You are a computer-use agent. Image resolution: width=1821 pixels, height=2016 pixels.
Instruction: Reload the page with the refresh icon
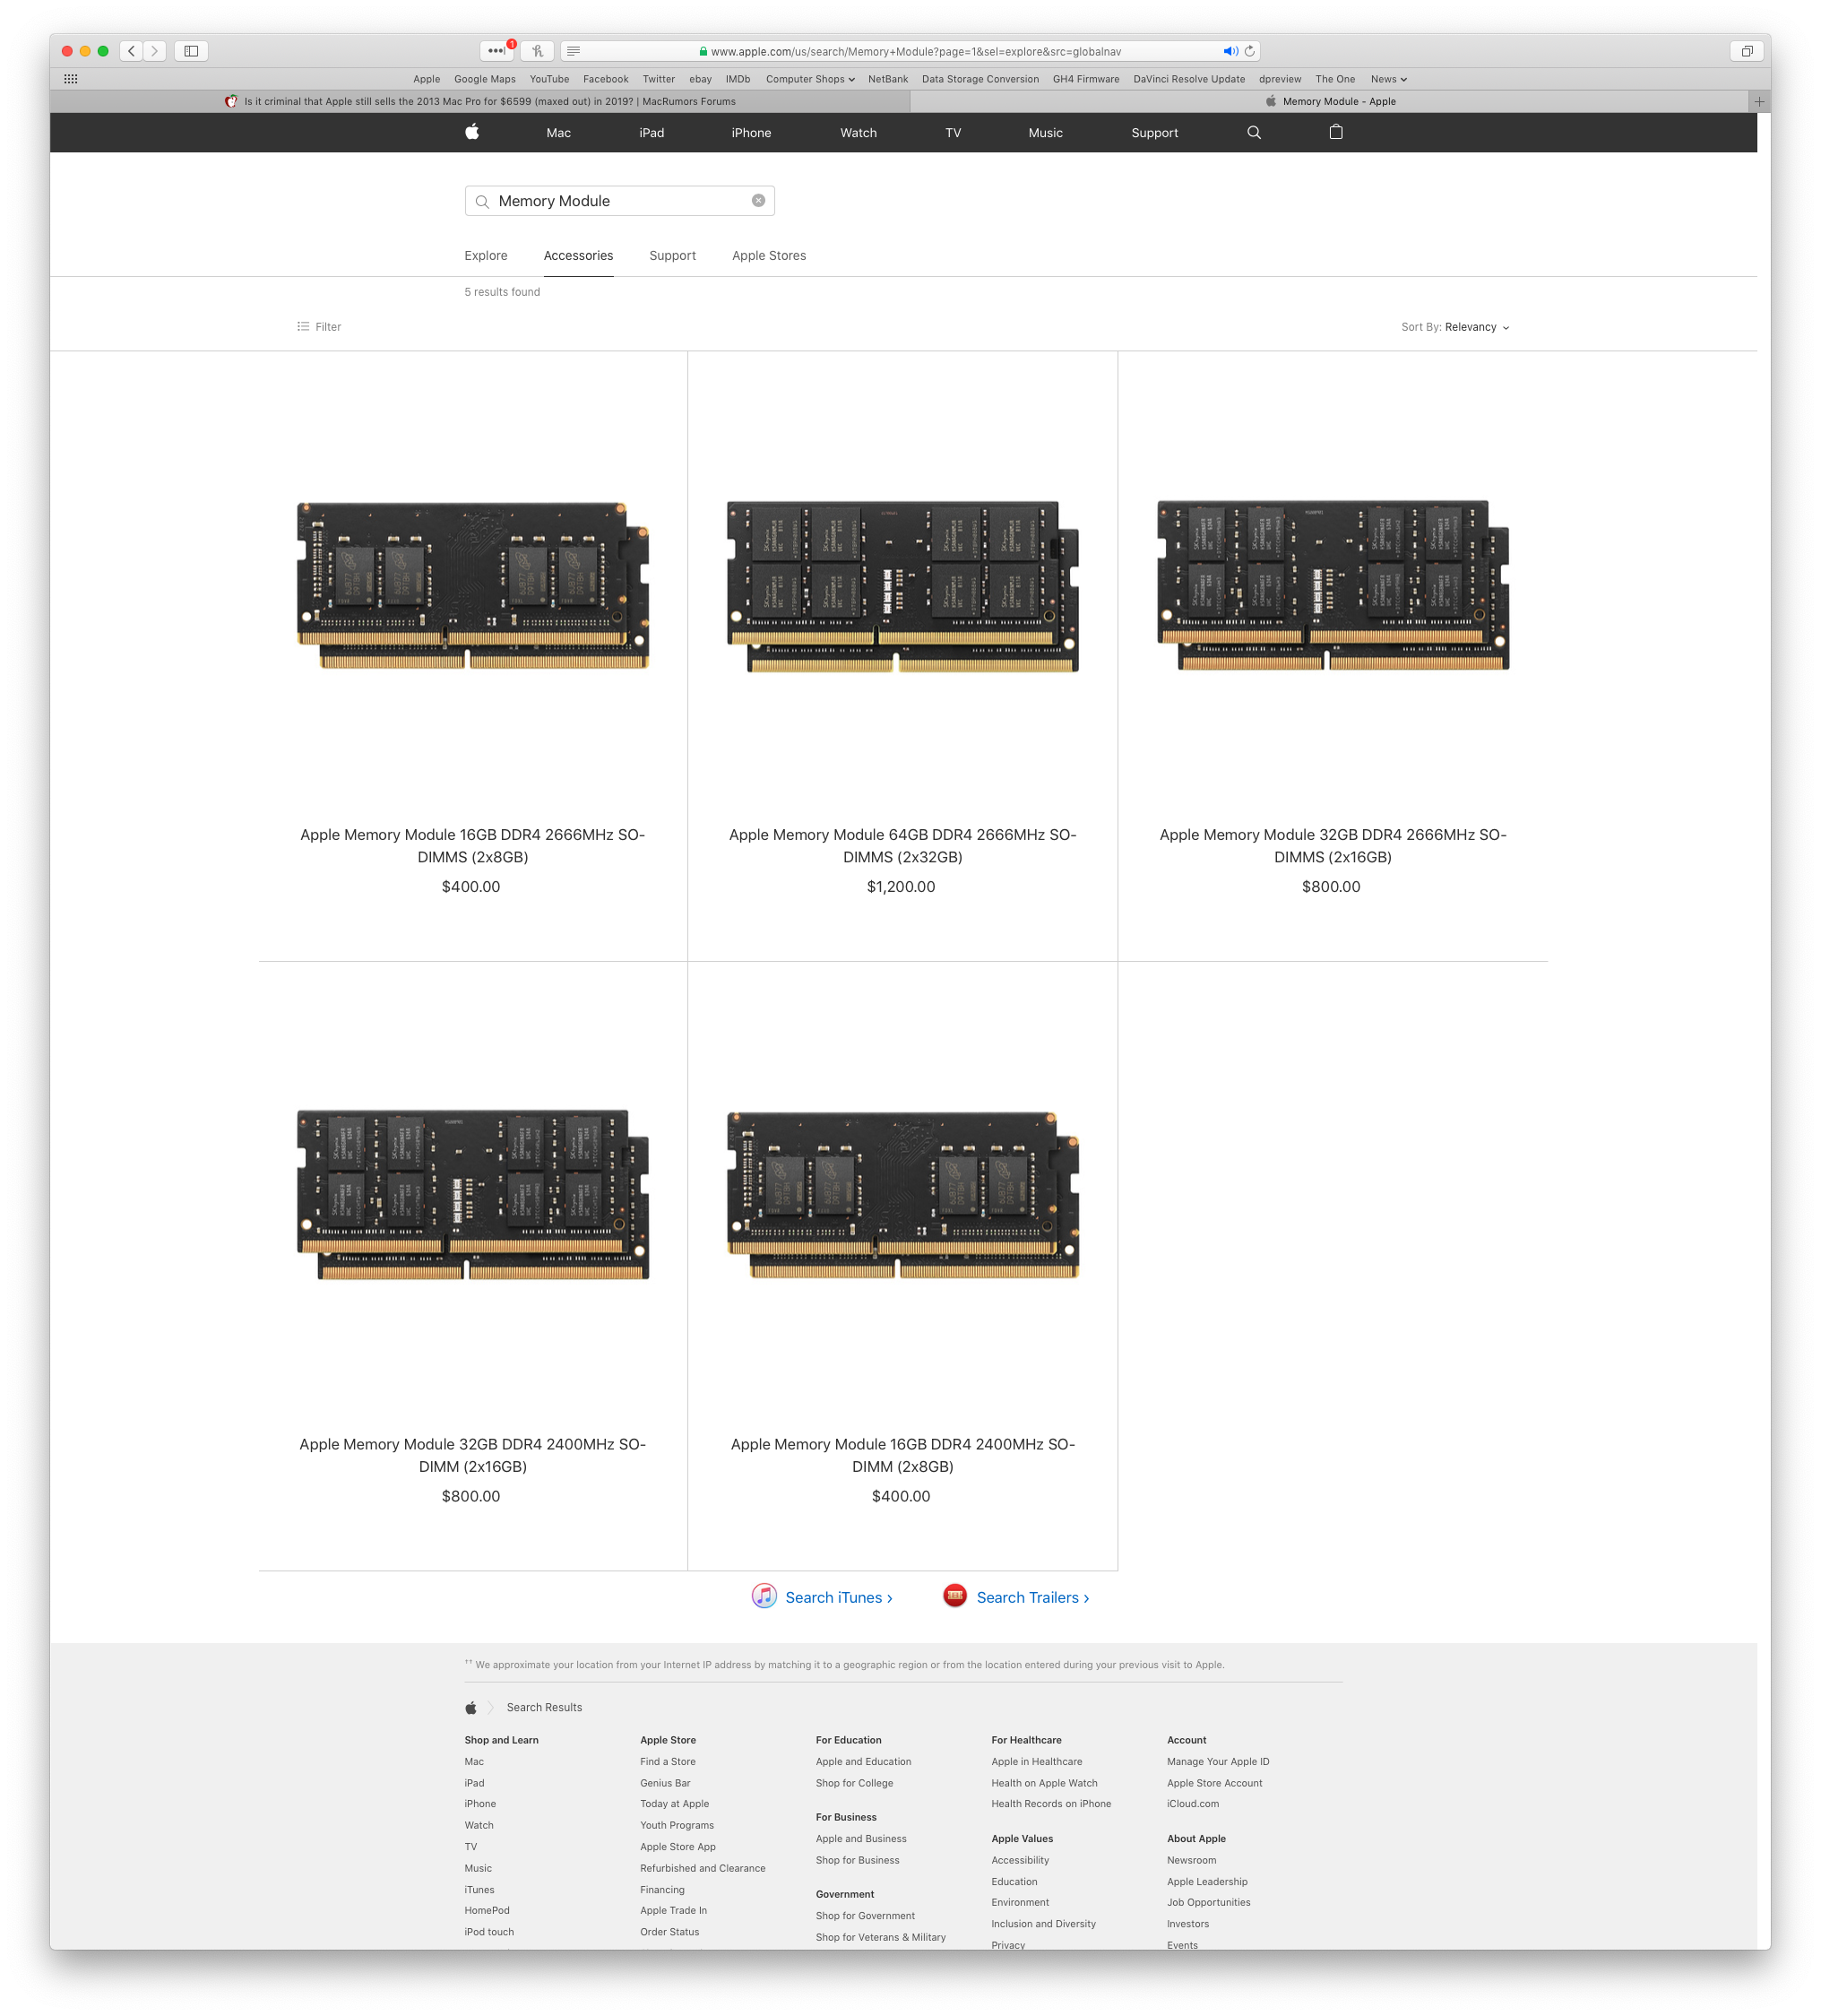(1249, 51)
